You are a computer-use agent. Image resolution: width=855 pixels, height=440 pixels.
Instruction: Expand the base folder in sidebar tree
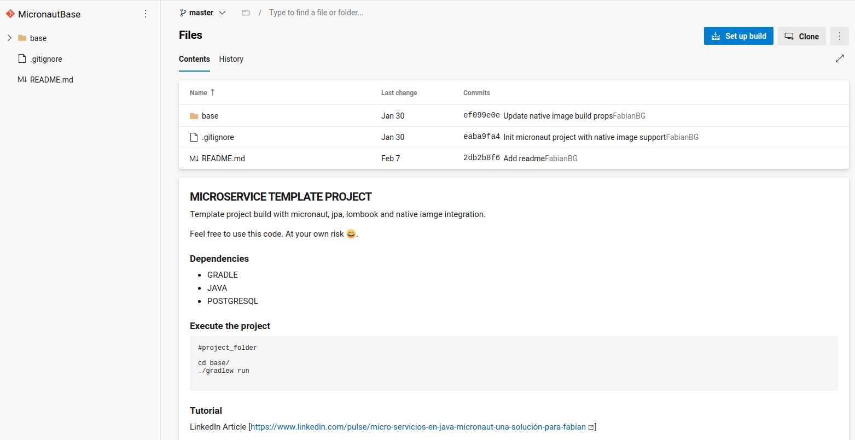pyautogui.click(x=9, y=38)
